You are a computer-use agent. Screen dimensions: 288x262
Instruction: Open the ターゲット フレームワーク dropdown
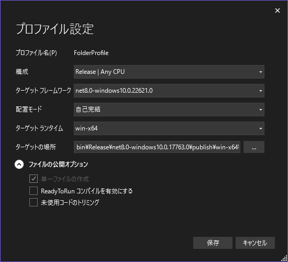click(169, 91)
